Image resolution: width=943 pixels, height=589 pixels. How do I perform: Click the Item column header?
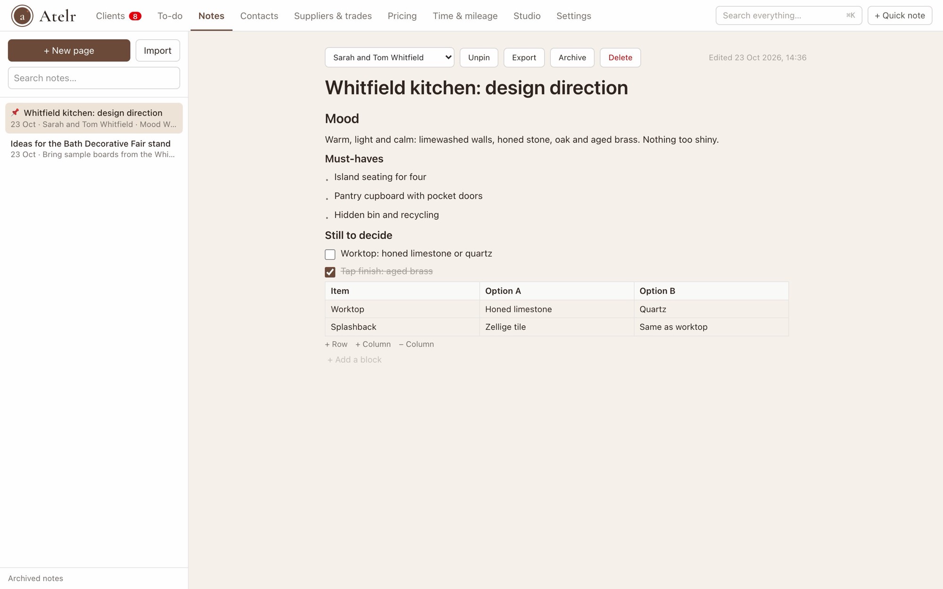point(402,291)
